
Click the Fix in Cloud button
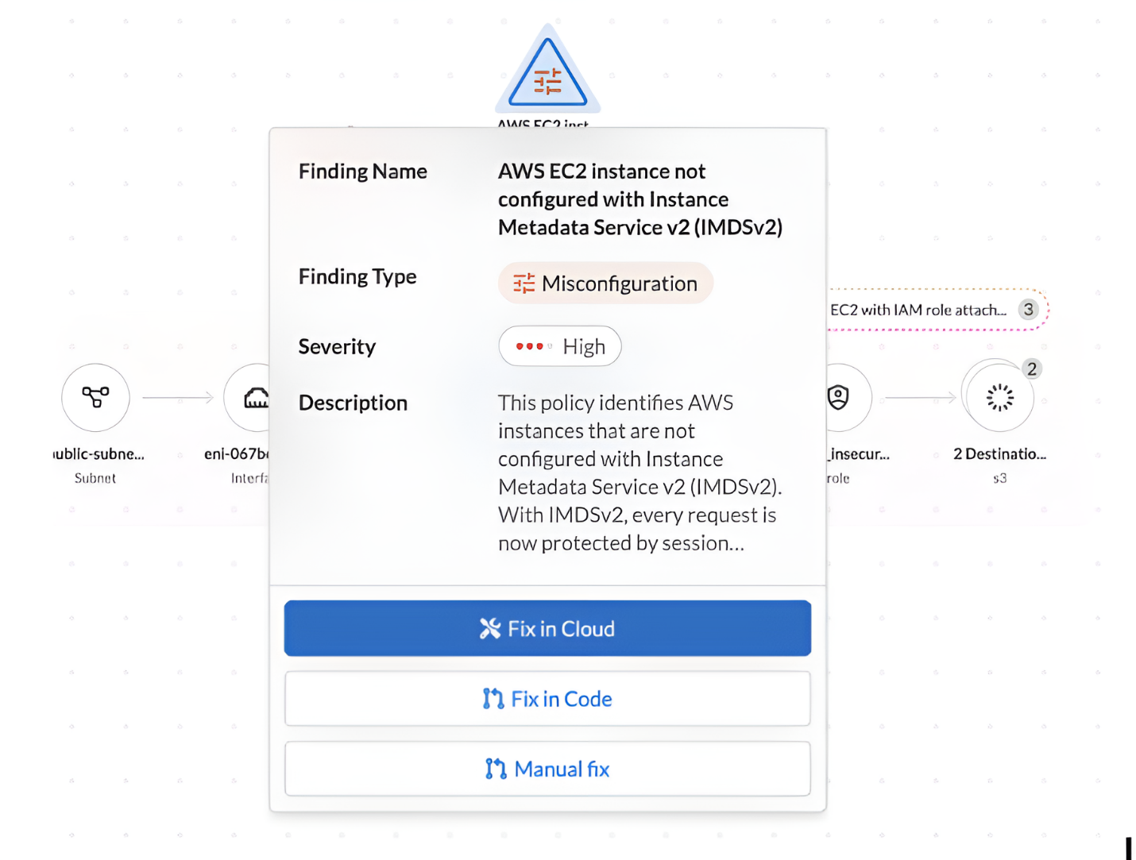coord(547,627)
